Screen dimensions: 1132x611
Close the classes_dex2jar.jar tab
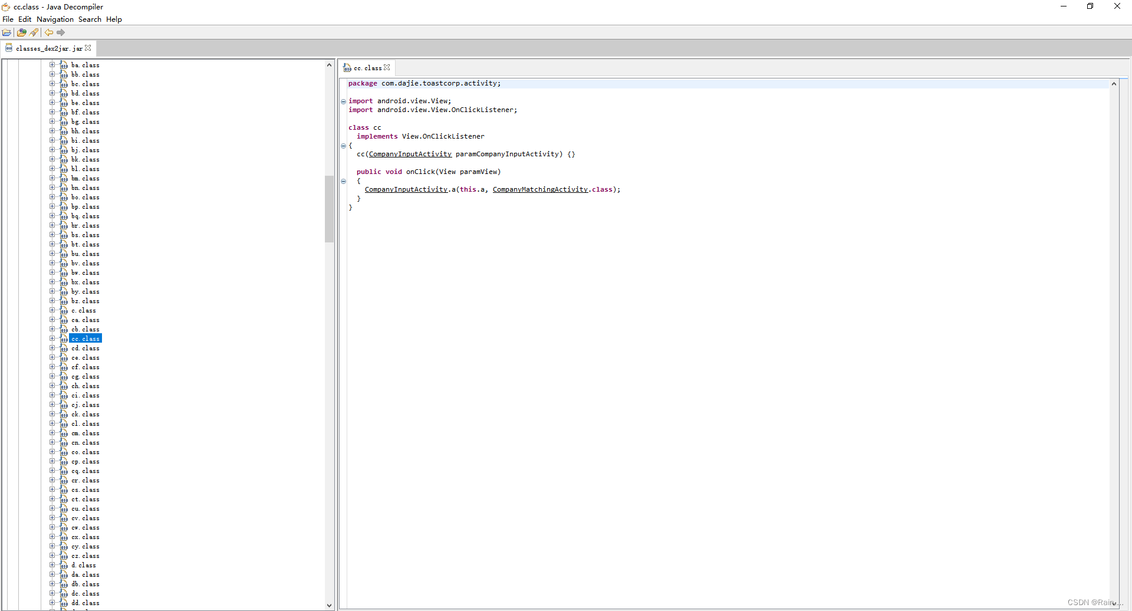(x=88, y=48)
